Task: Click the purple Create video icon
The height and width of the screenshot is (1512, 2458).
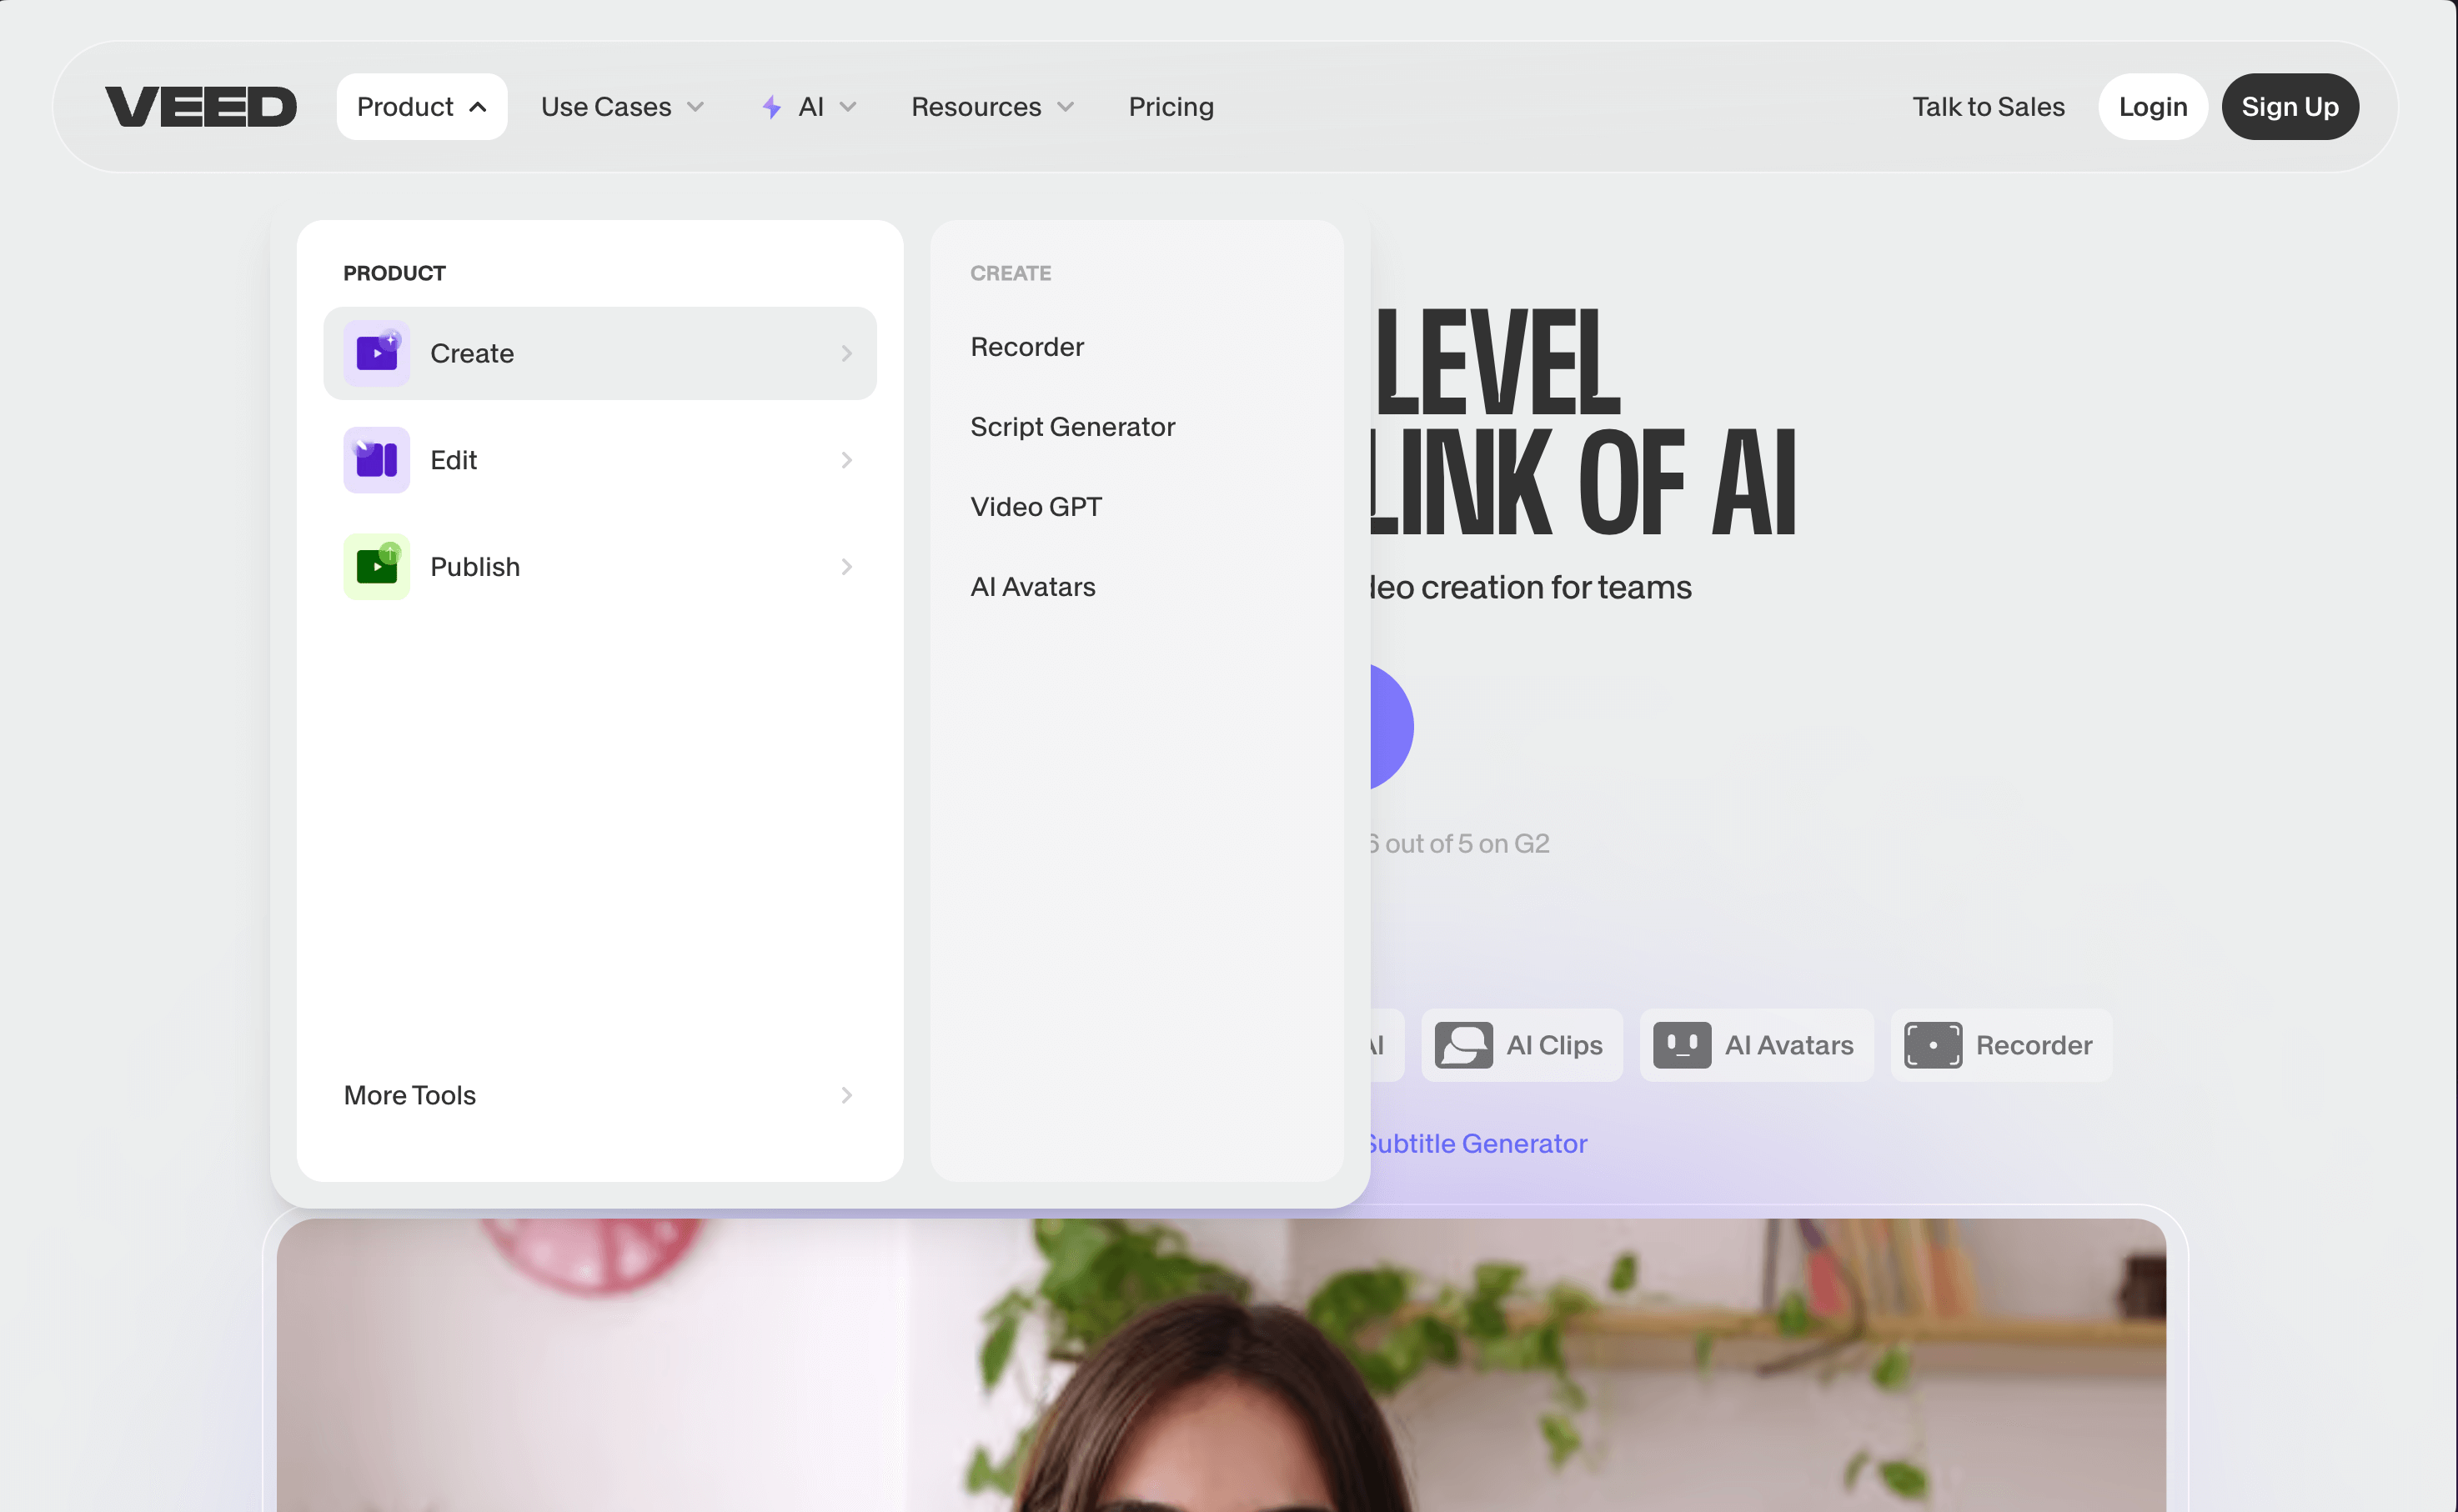Action: point(377,353)
